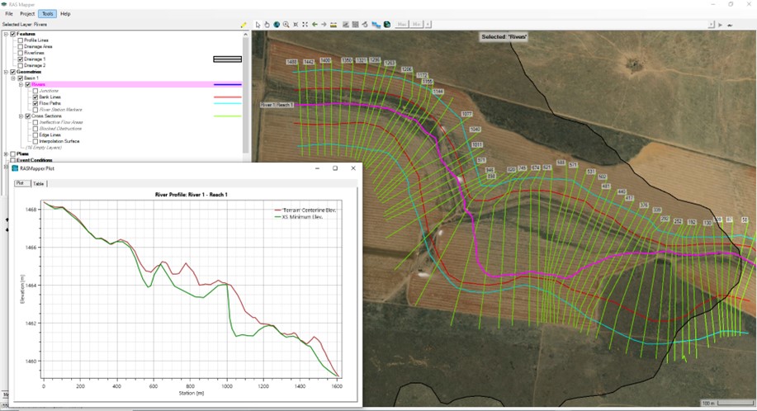
Task: Open the Project menu
Action: [27, 14]
